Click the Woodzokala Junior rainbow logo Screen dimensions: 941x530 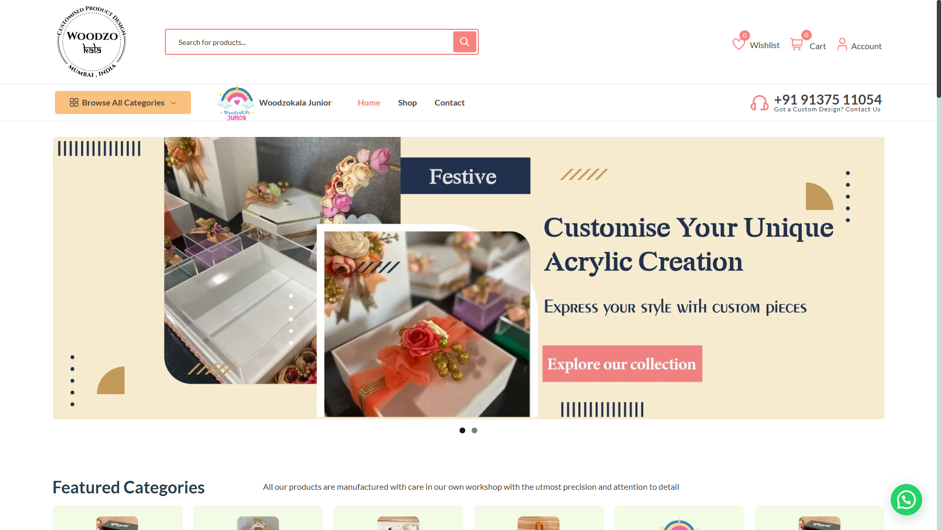point(237,103)
